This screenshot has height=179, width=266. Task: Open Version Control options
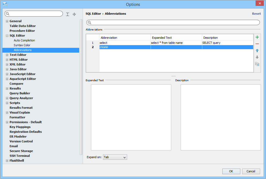tap(21, 141)
